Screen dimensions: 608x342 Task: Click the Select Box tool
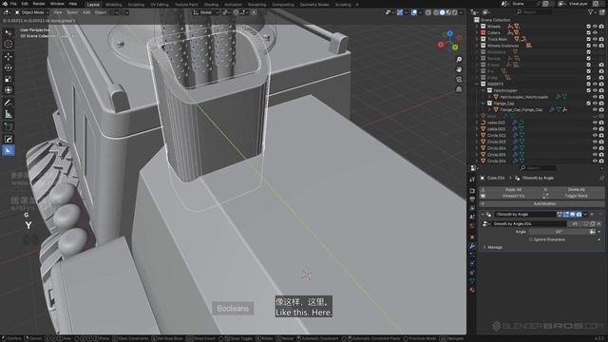pyautogui.click(x=9, y=33)
